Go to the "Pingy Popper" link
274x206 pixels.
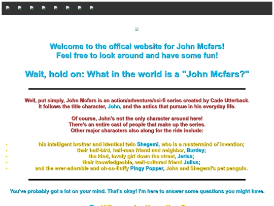click(147, 168)
